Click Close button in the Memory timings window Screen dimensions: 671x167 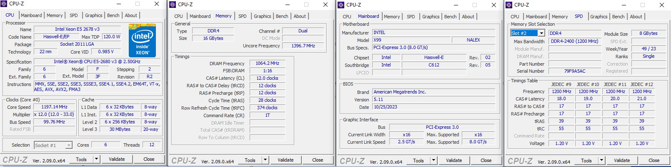[318, 160]
